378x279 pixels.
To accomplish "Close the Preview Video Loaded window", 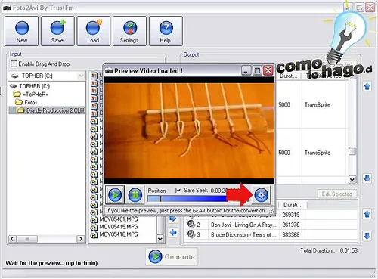I will (268, 71).
